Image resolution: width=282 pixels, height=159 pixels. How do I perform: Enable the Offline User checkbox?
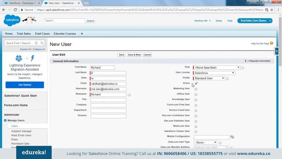(x=196, y=94)
